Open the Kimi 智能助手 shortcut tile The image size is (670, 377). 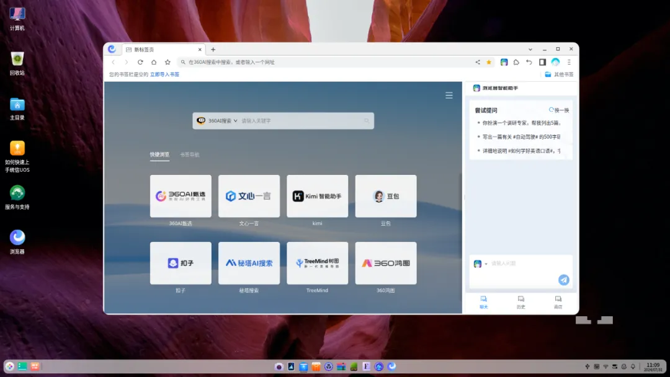coord(318,196)
